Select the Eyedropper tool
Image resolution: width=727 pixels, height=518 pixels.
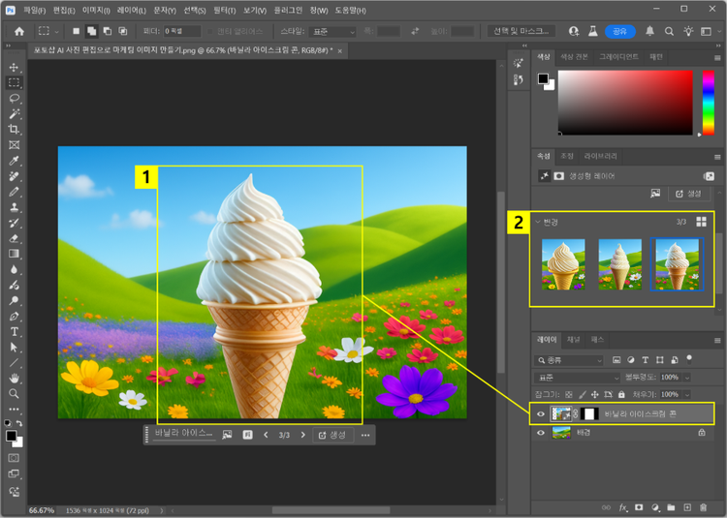click(15, 161)
